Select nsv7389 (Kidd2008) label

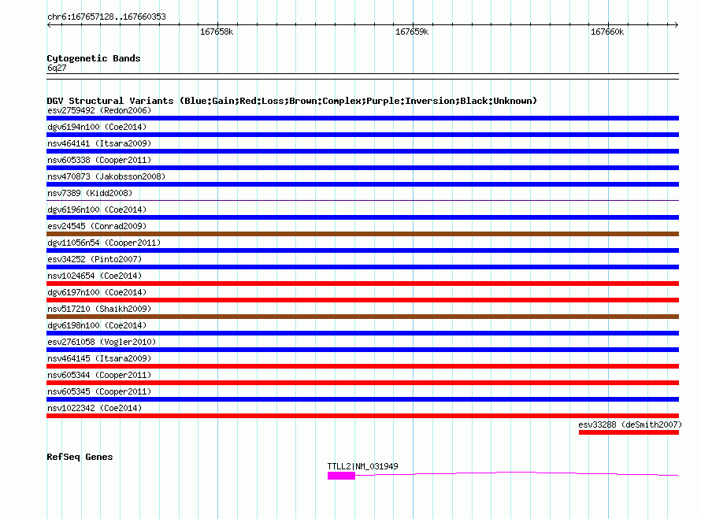click(90, 193)
